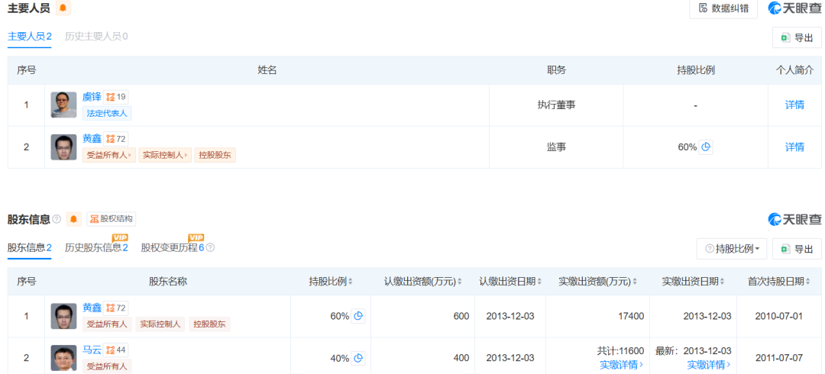This screenshot has height=374, width=825.
Task: Sort by 认缴出资额 column header
Action: [422, 281]
